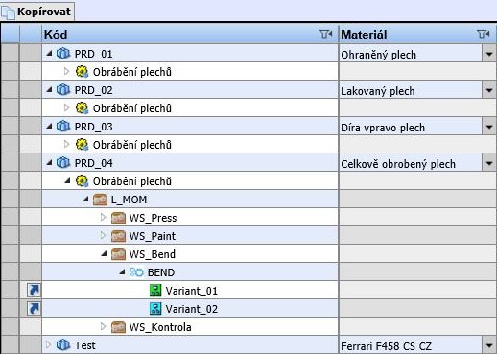Image resolution: width=497 pixels, height=354 pixels.
Task: Open the Ferrari F458 CS CZ dropdown
Action: tap(489, 345)
